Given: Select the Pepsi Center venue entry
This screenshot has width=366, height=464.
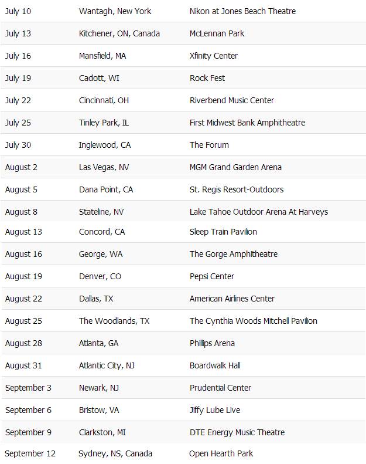Looking at the screenshot, I should (211, 276).
